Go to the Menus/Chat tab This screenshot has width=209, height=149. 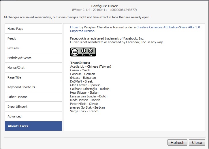pos(33,68)
